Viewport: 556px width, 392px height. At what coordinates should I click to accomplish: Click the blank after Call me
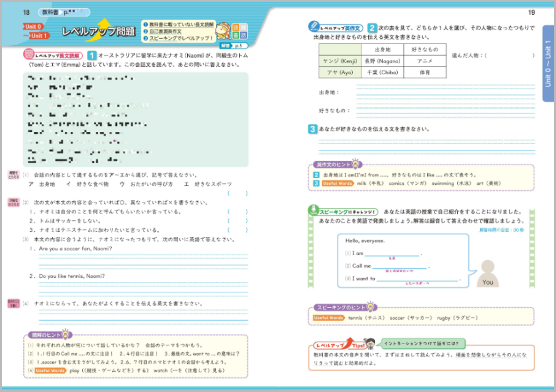(400, 266)
